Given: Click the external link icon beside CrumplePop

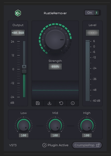Looking at the screenshot, I should (x=98, y=145).
